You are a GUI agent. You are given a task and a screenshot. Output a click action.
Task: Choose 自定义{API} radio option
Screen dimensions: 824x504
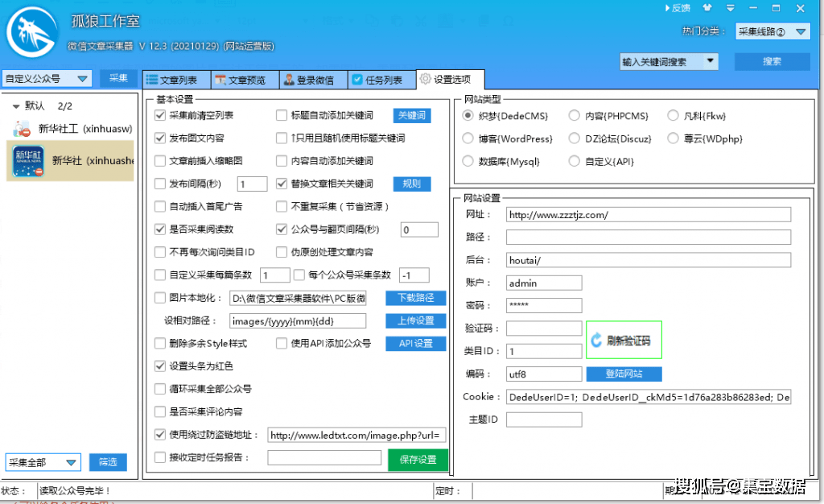click(575, 161)
